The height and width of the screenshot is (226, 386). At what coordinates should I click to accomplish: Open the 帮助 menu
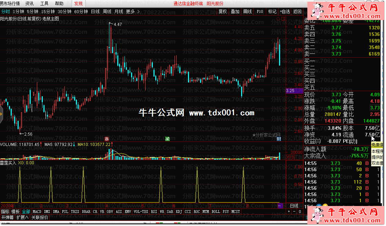pyautogui.click(x=59, y=3)
